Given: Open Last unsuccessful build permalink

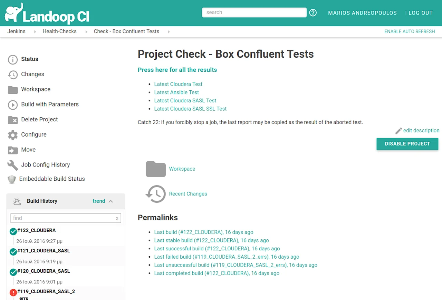Looking at the screenshot, I should coord(236,265).
